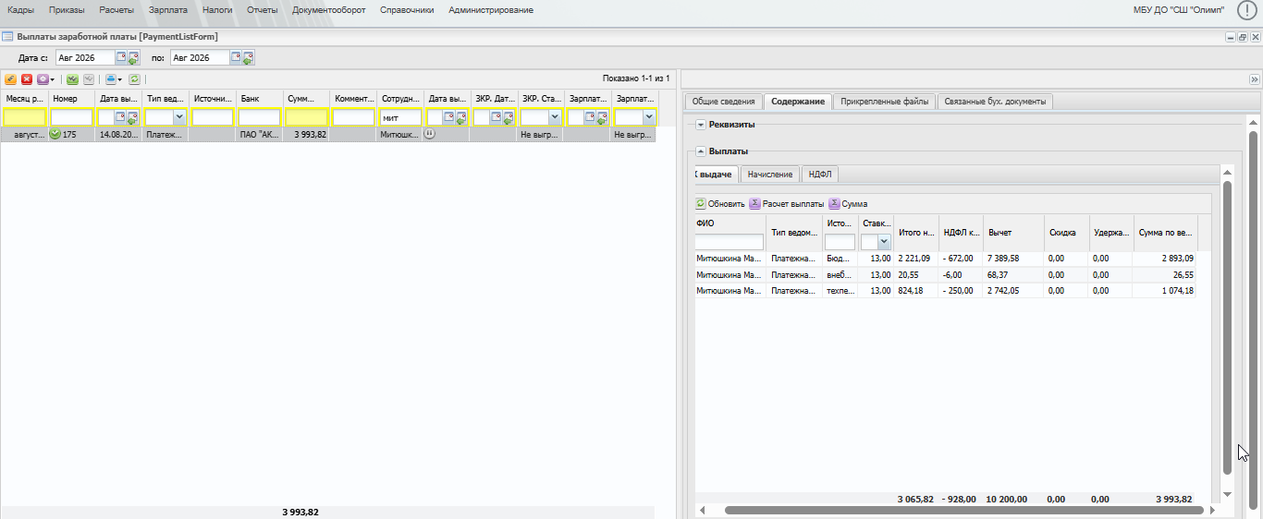Open calendar icon in ЗКР. Дат filter cell
The image size is (1263, 519).
497,117
